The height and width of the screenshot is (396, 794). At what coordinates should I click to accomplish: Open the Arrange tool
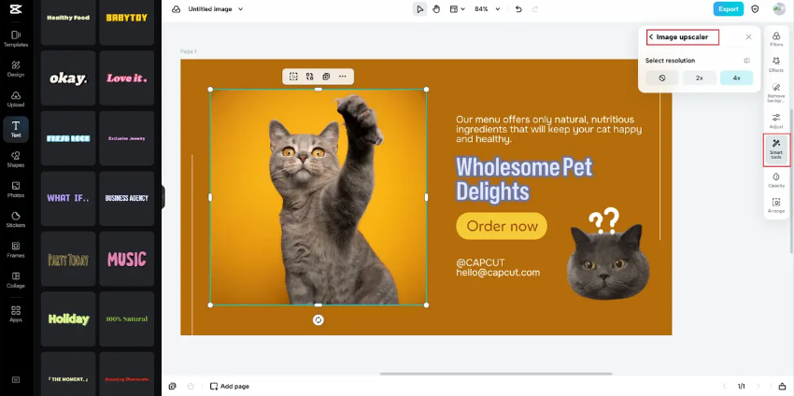click(776, 205)
